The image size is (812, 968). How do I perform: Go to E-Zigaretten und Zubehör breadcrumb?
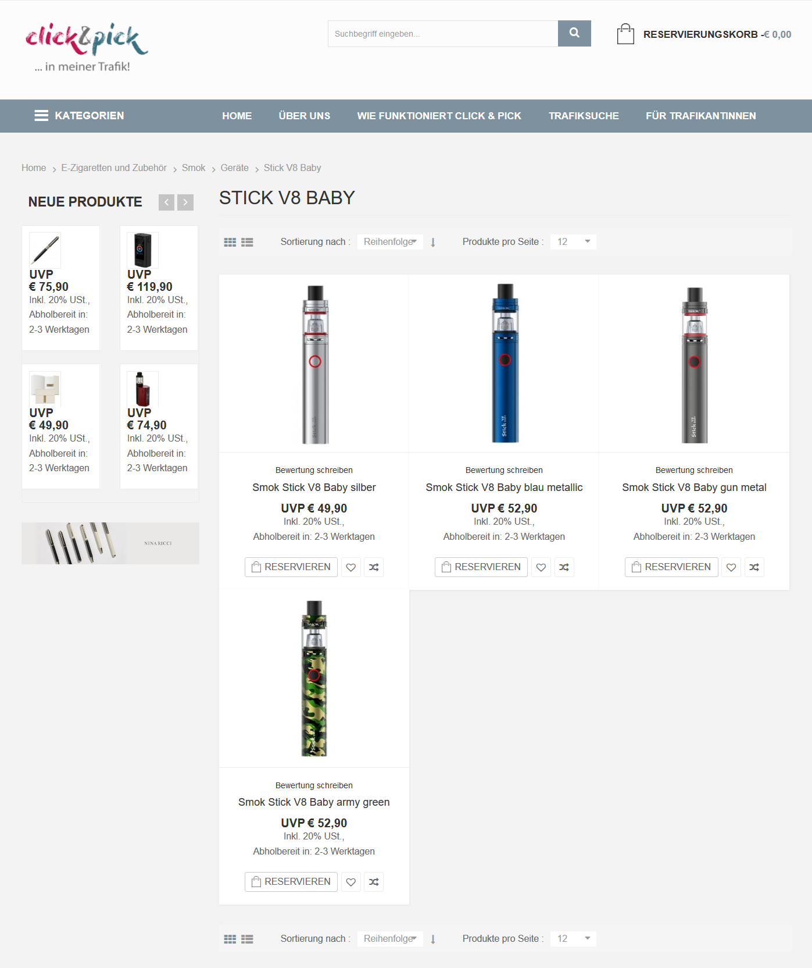(114, 168)
